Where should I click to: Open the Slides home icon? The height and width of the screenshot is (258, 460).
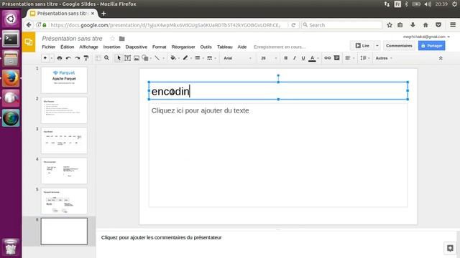pos(29,42)
